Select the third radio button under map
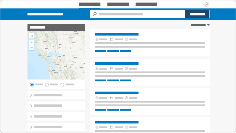This screenshot has width=236, height=133. (x=62, y=85)
